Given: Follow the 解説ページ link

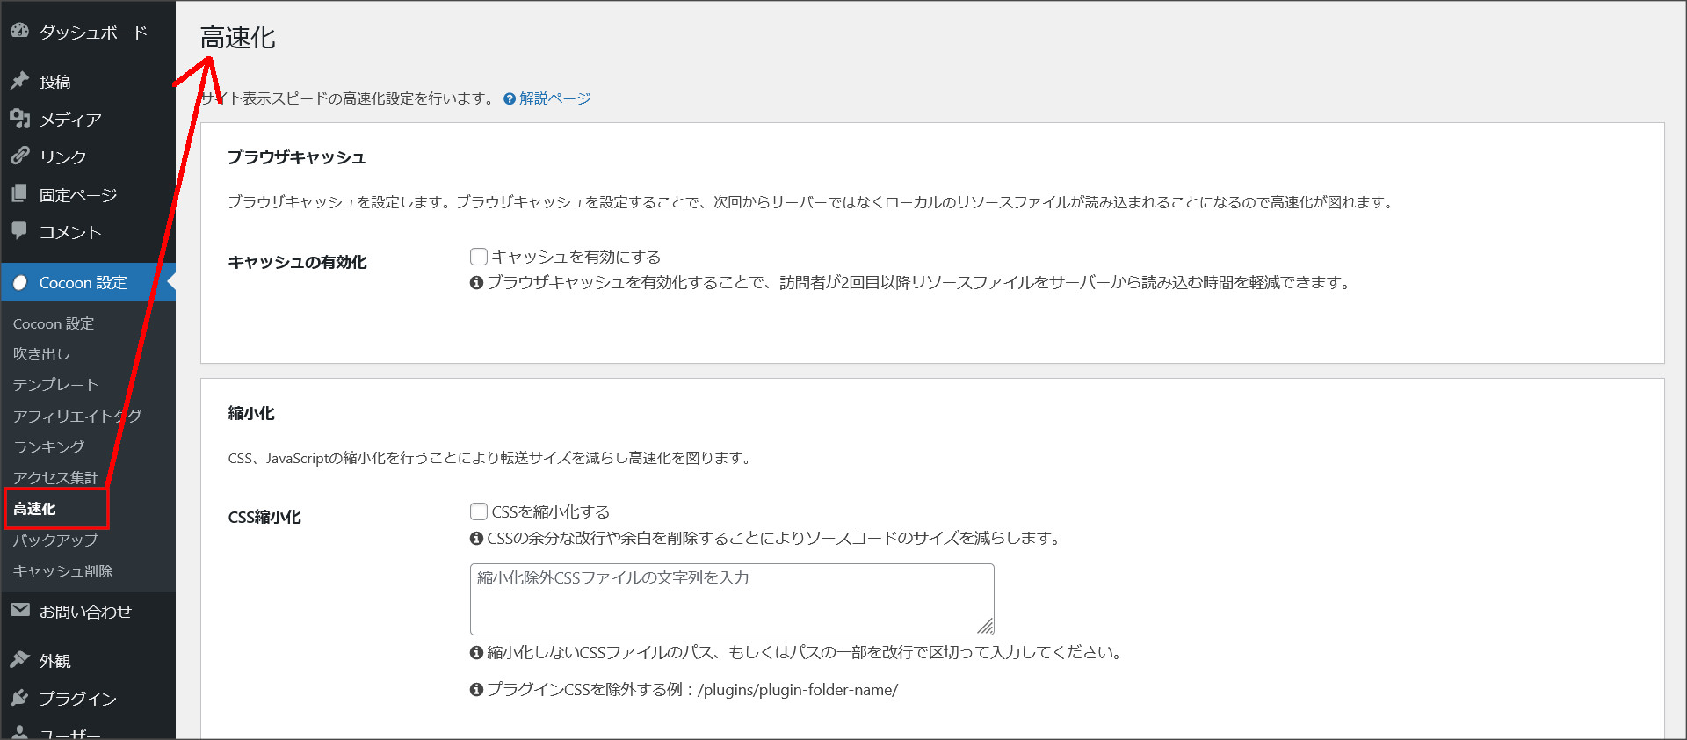Looking at the screenshot, I should coord(554,98).
